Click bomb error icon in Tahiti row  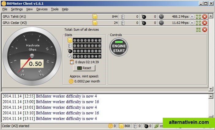[x=143, y=17]
